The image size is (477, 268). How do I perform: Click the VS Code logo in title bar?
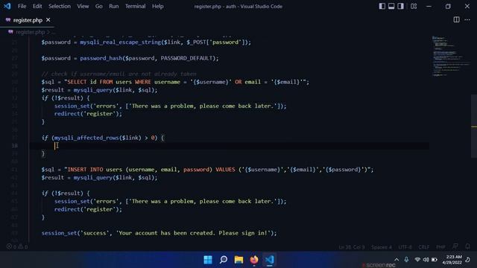coord(7,6)
